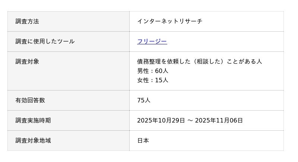Image resolution: width=298 pixels, height=162 pixels.
Task: Click the start date 2025年10月29日
Action: 161,120
